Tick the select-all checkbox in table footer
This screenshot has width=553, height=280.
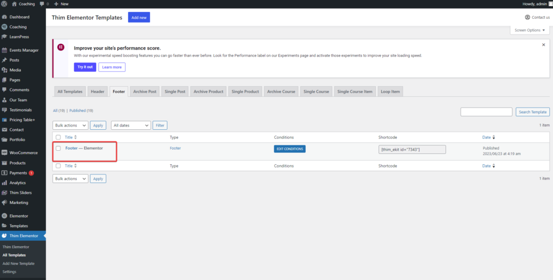pos(58,166)
